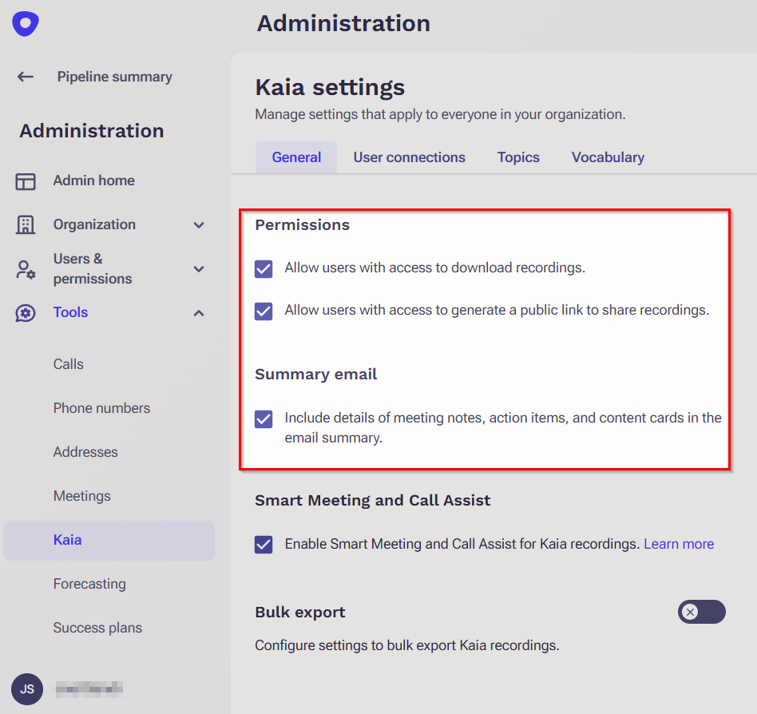Select the General tab
Viewport: 757px width, 714px height.
click(x=296, y=157)
